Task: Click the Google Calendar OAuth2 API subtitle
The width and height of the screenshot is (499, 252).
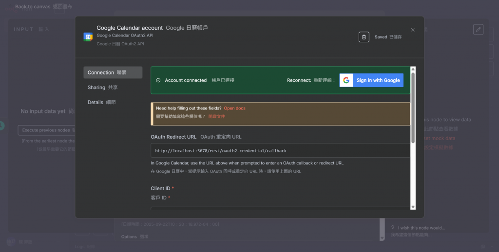Action: click(125, 36)
